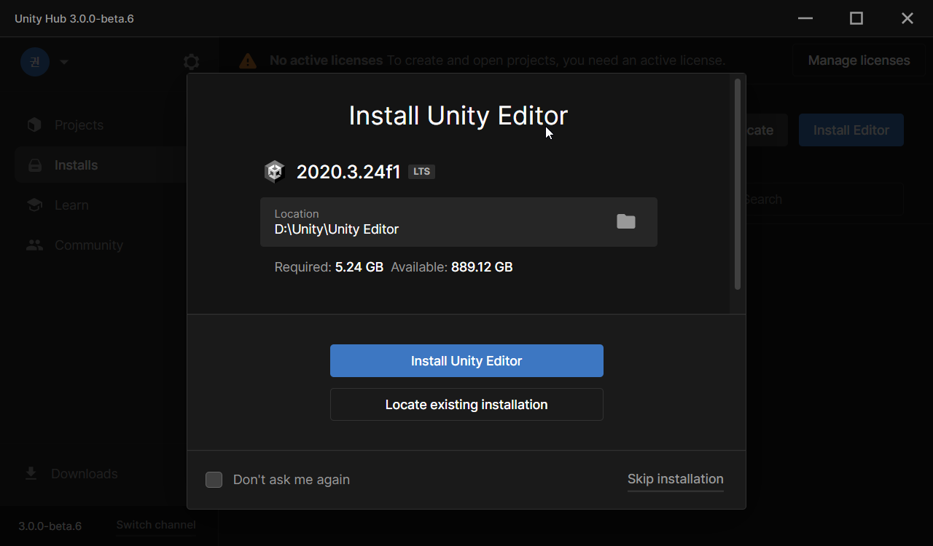Click the 3.0.0-beta.6 version label at bottom
The image size is (933, 546).
tap(50, 526)
